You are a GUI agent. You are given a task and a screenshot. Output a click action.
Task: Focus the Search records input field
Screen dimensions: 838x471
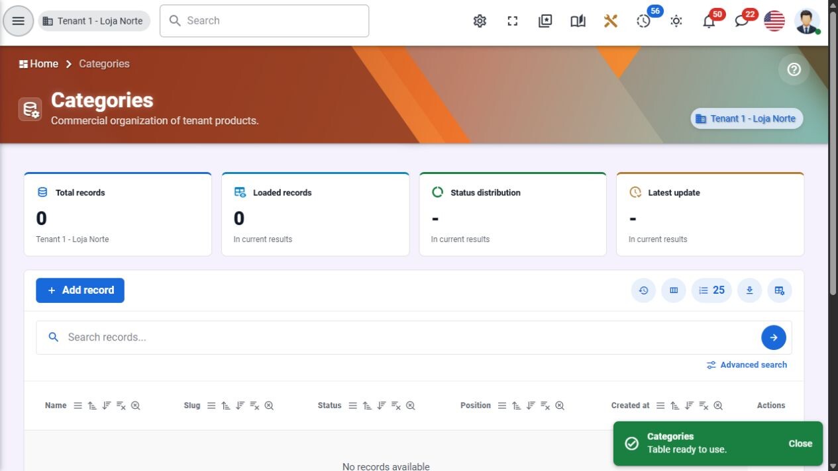click(411, 337)
